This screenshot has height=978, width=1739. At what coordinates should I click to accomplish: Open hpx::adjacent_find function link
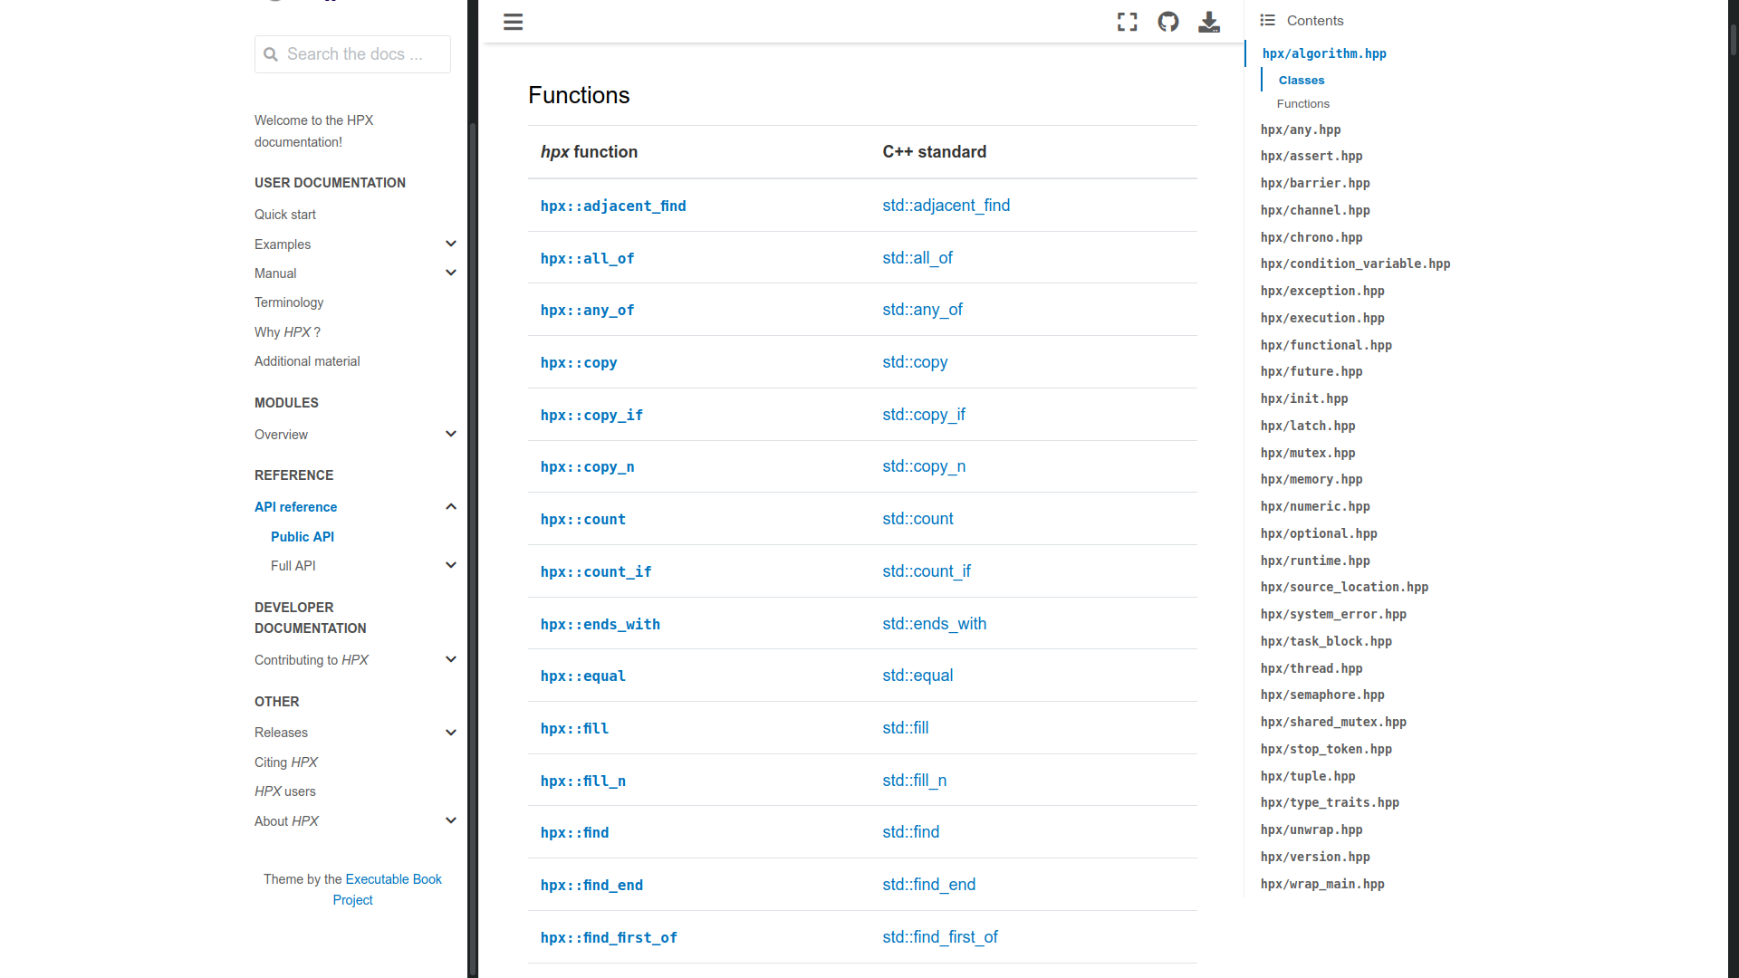613,206
